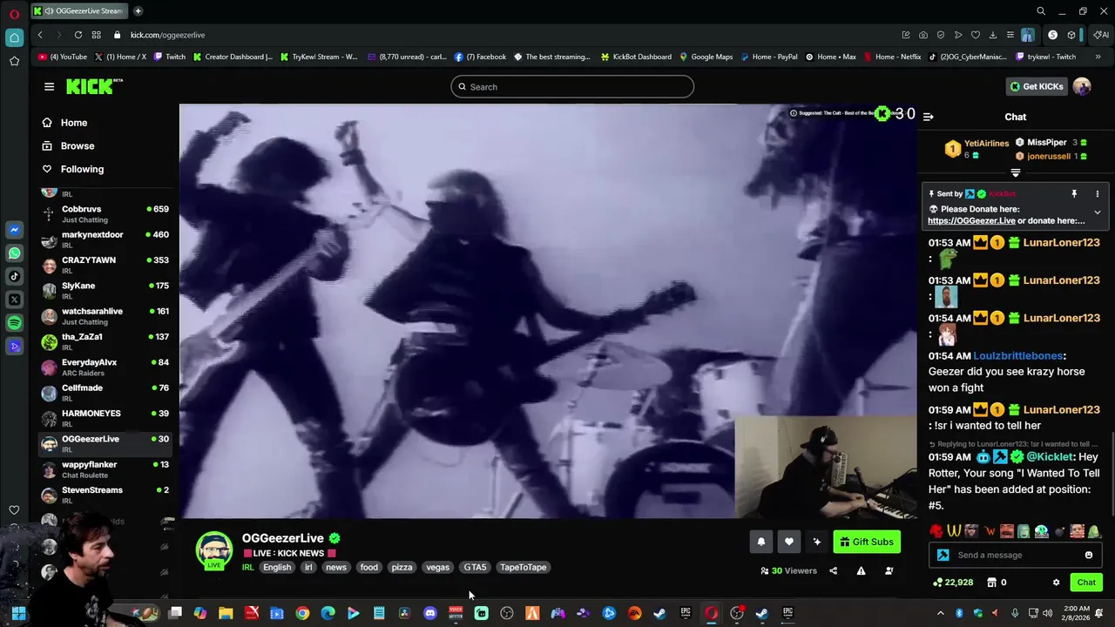Click the sparkle subscribe icon button
Viewport: 1115px width, 627px height.
(817, 542)
